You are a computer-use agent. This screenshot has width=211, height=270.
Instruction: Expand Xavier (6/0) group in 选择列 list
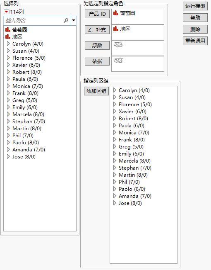8,65
